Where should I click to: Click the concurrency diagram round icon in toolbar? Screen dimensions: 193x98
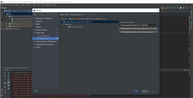pos(181,8)
